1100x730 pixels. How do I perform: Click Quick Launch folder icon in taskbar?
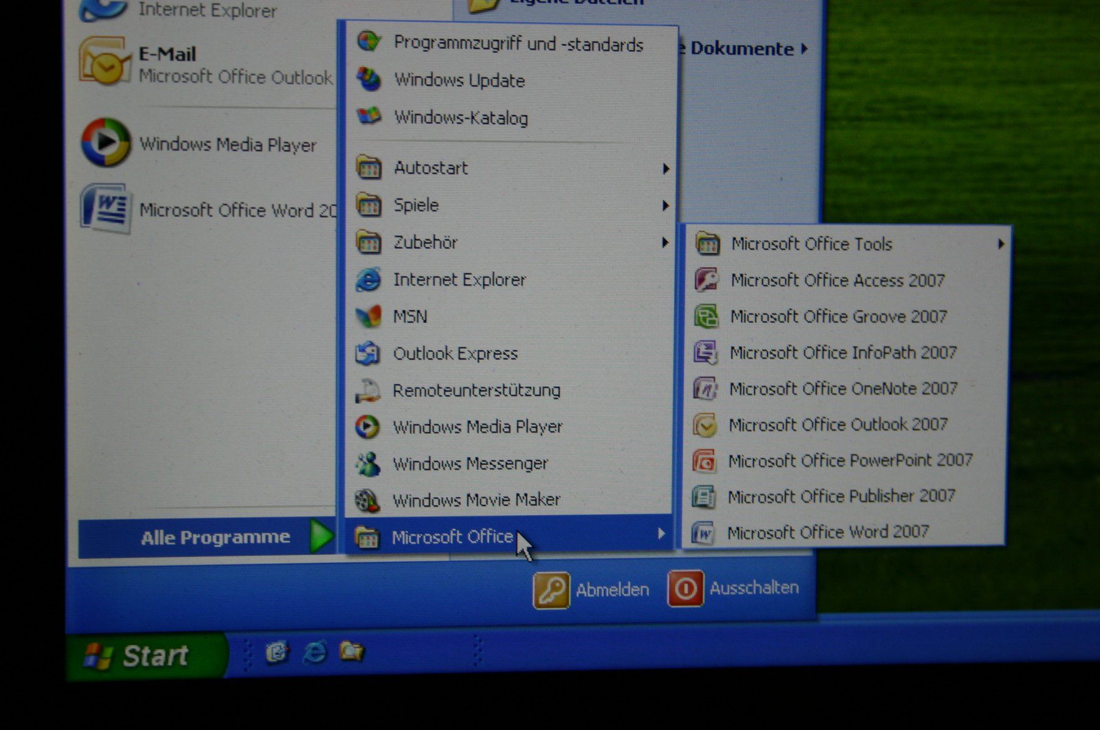(x=352, y=652)
